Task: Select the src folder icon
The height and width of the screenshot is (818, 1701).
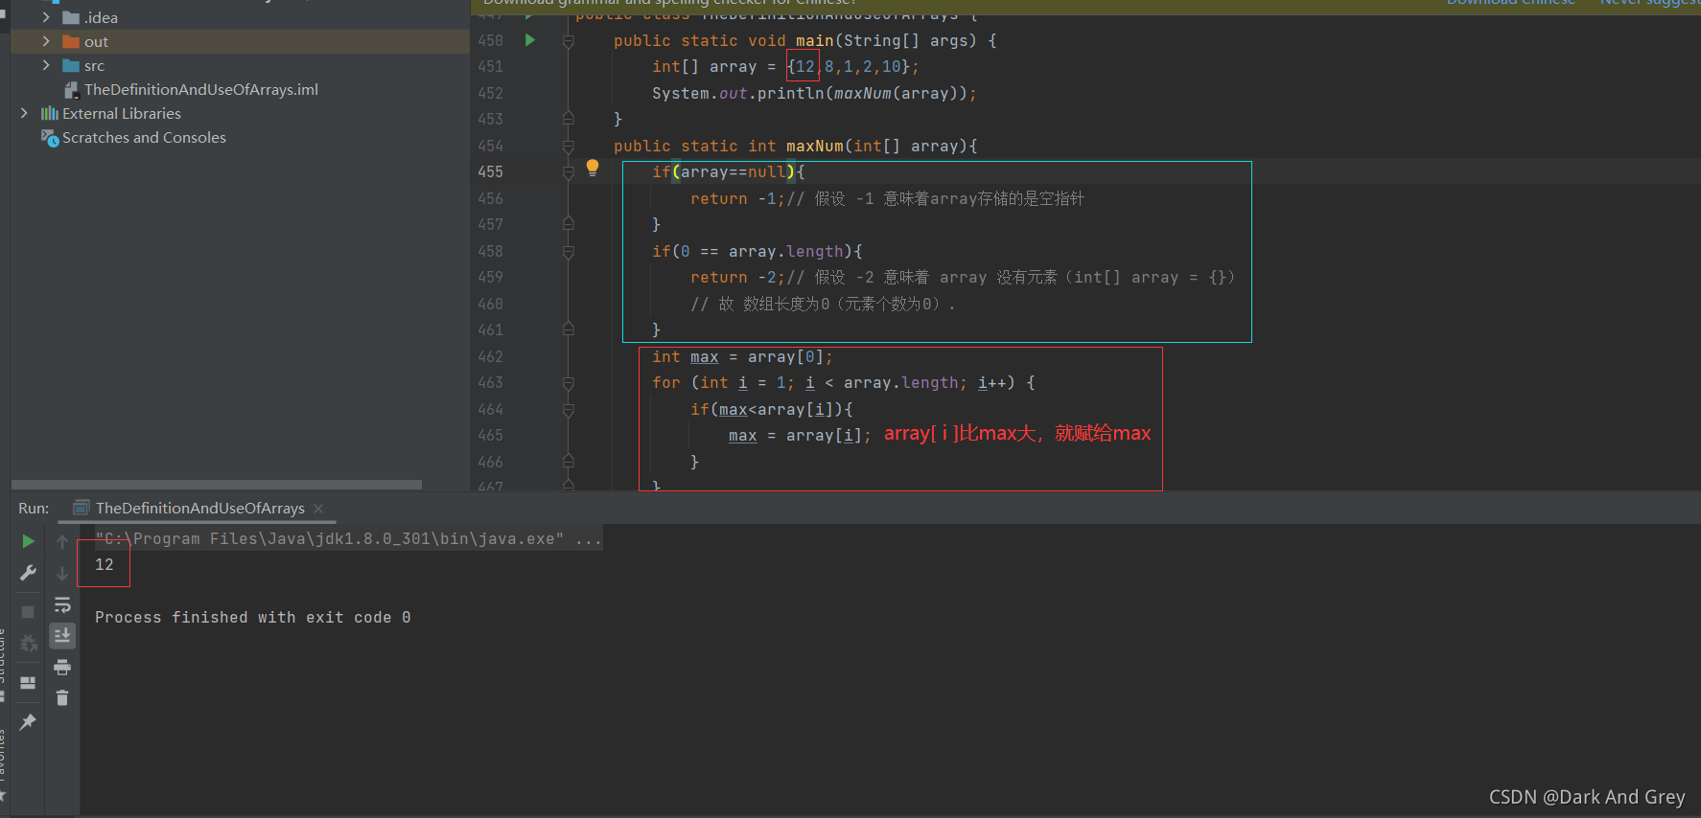Action: tap(71, 65)
